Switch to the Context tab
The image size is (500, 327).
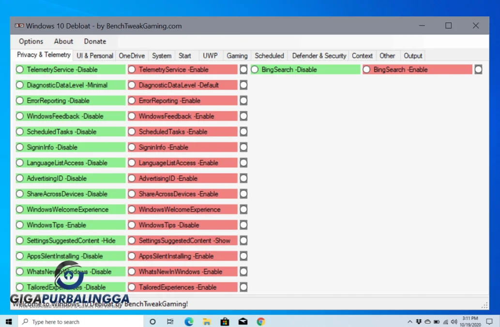362,56
